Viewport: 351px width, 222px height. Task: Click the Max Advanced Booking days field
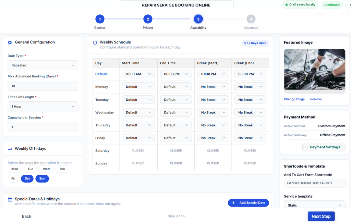[x=43, y=86]
